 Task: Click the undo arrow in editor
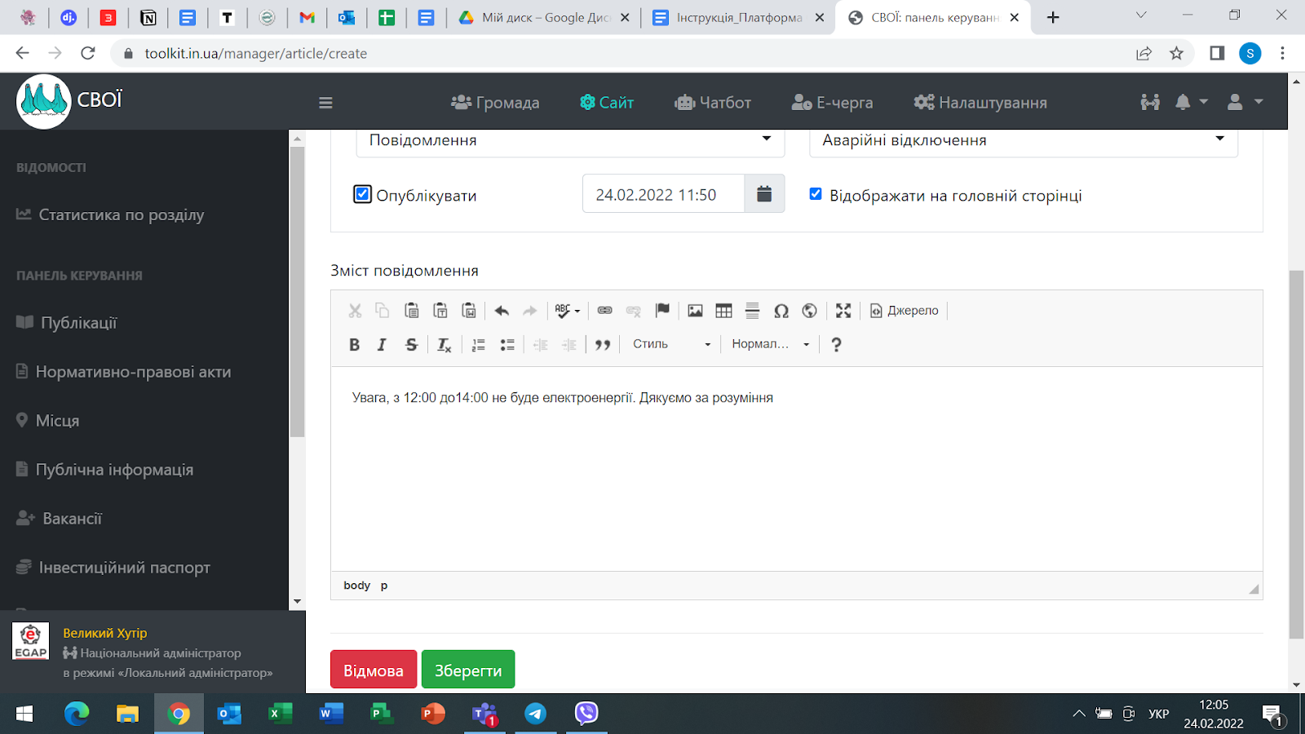502,311
